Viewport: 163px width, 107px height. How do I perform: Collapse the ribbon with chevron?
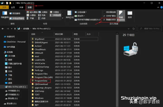click(158, 7)
